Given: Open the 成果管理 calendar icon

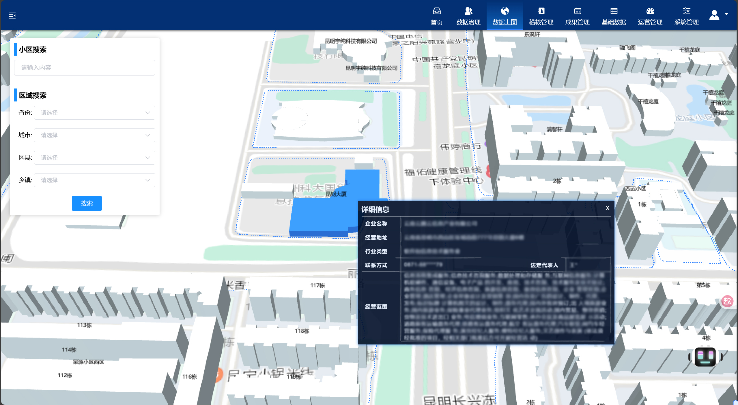Looking at the screenshot, I should 577,11.
